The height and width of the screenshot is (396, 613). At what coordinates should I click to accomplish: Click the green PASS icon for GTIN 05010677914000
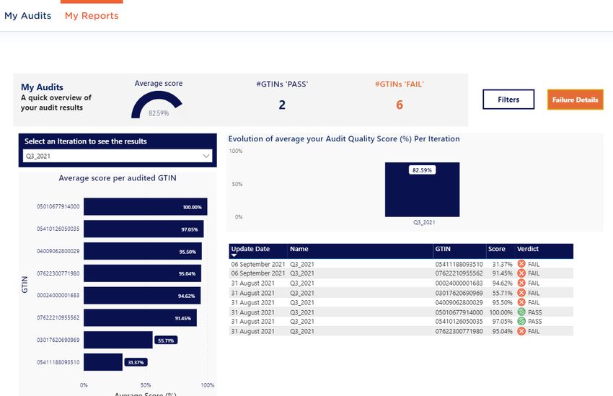[521, 312]
